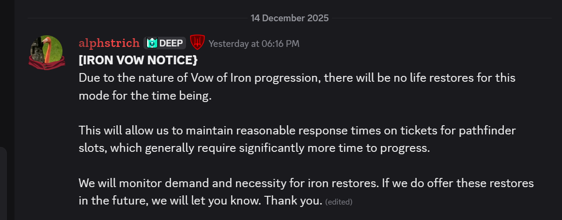Click the line starting "Due to the nature"
This screenshot has height=220, width=562.
coord(297,78)
